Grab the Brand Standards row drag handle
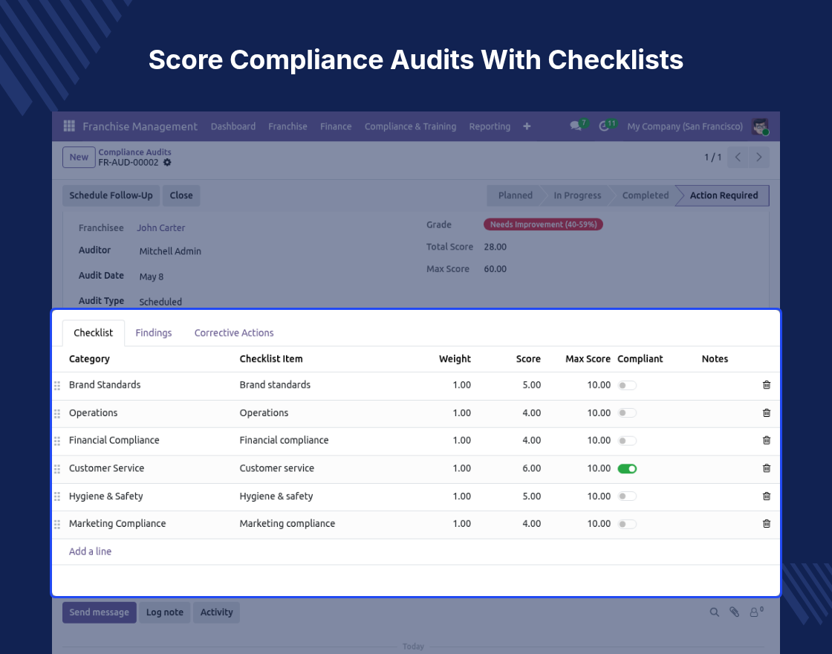Image resolution: width=832 pixels, height=654 pixels. pyautogui.click(x=57, y=386)
